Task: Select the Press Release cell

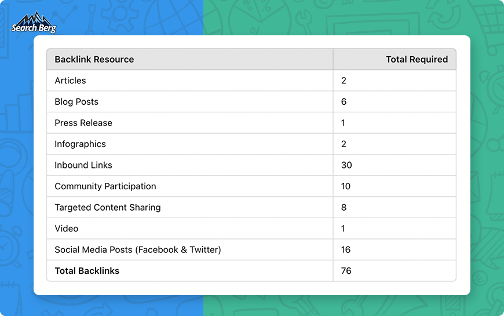Action: pos(190,123)
